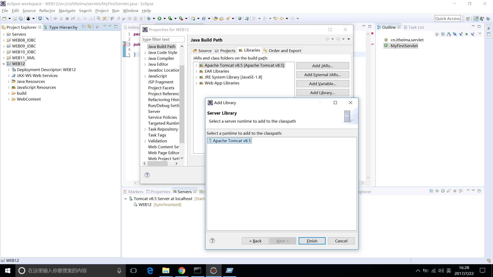Click the Open Type toolbar icon

215,18
